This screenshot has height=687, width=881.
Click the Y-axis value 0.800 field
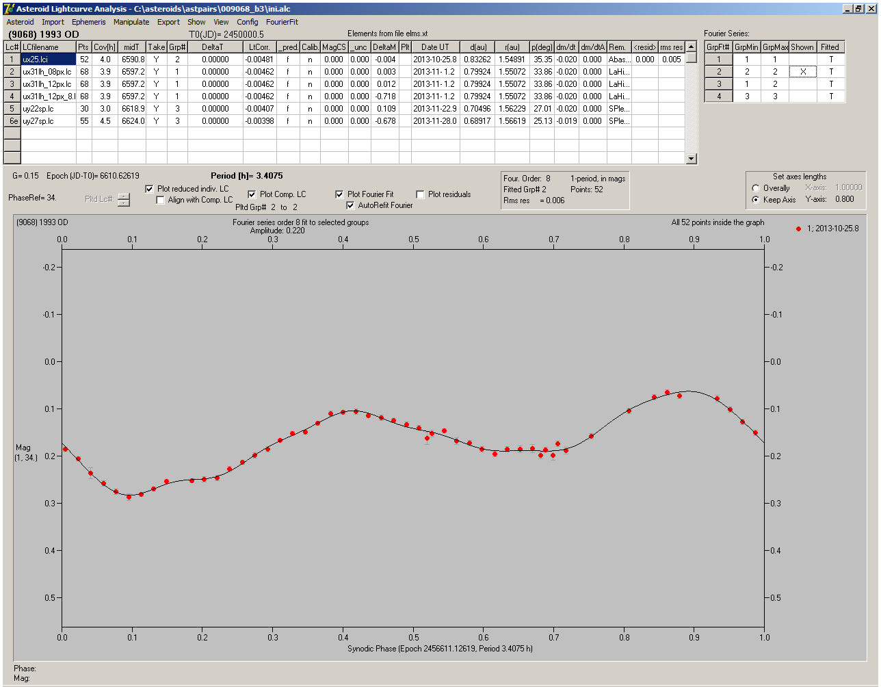(x=845, y=199)
